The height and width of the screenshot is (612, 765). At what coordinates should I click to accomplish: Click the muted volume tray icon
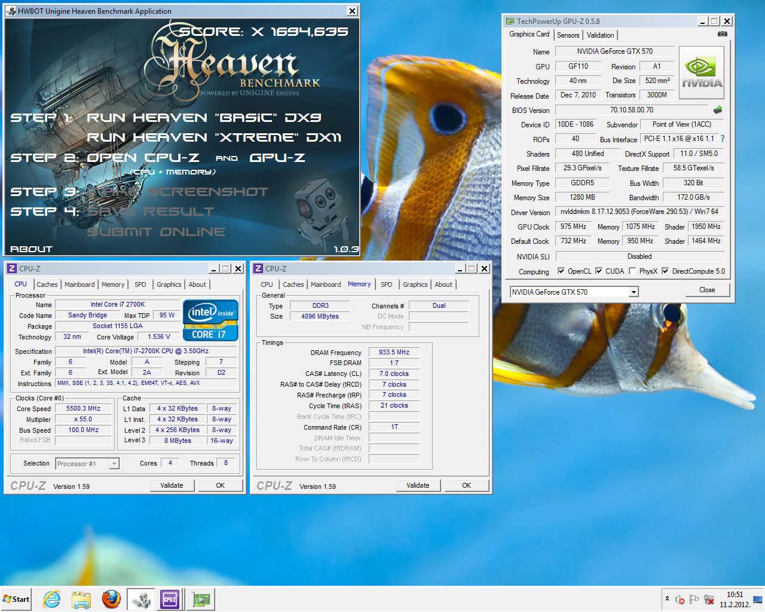[x=680, y=599]
